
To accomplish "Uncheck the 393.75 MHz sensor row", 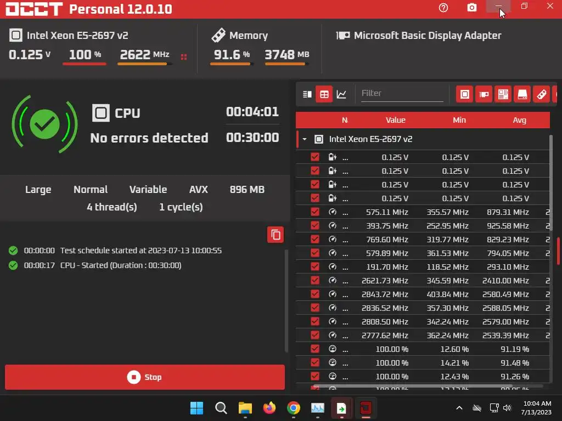I will (x=315, y=225).
